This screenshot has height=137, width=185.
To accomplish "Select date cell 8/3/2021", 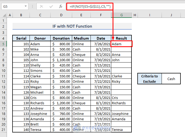I will pos(101,108).
